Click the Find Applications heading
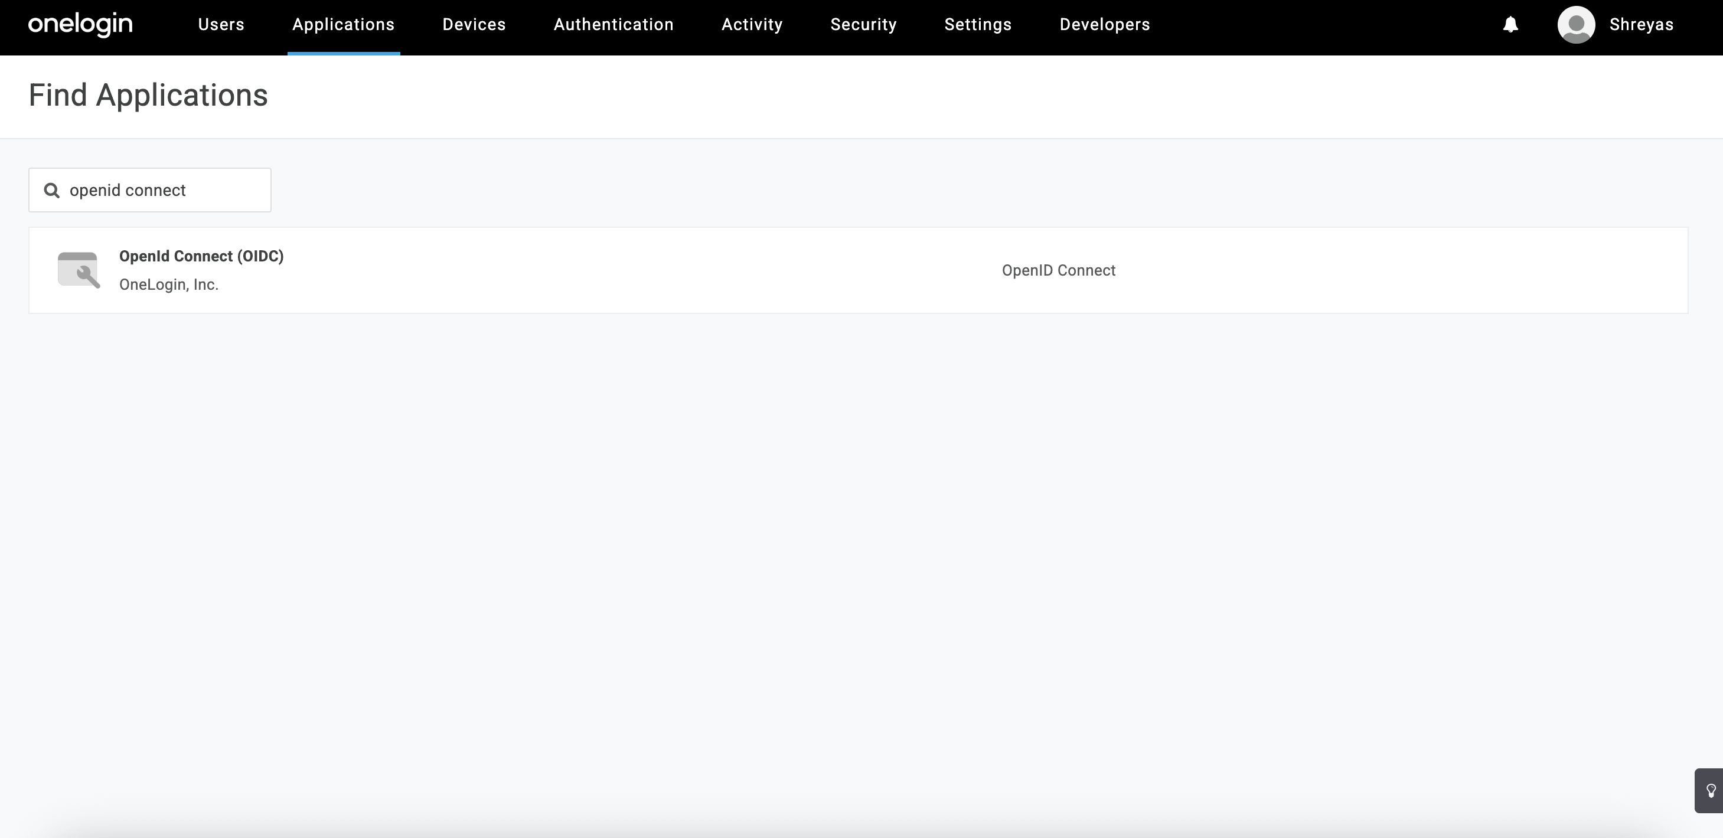Viewport: 1723px width, 838px height. 148,96
